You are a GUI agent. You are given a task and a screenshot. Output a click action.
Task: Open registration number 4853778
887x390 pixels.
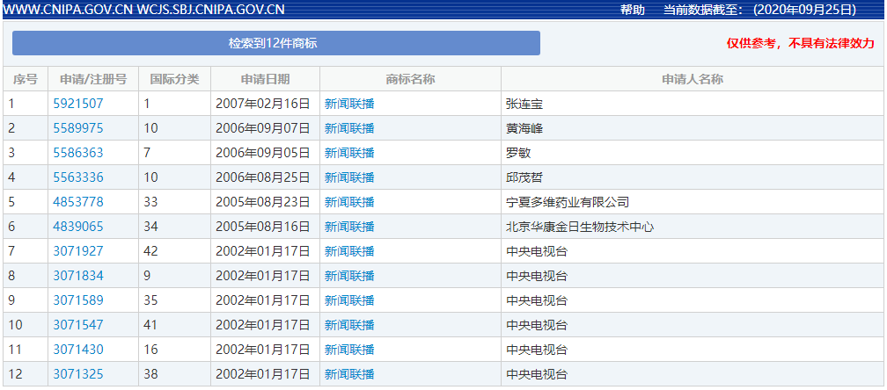78,201
